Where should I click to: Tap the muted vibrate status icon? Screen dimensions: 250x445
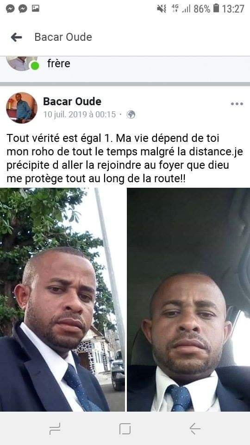tap(162, 9)
